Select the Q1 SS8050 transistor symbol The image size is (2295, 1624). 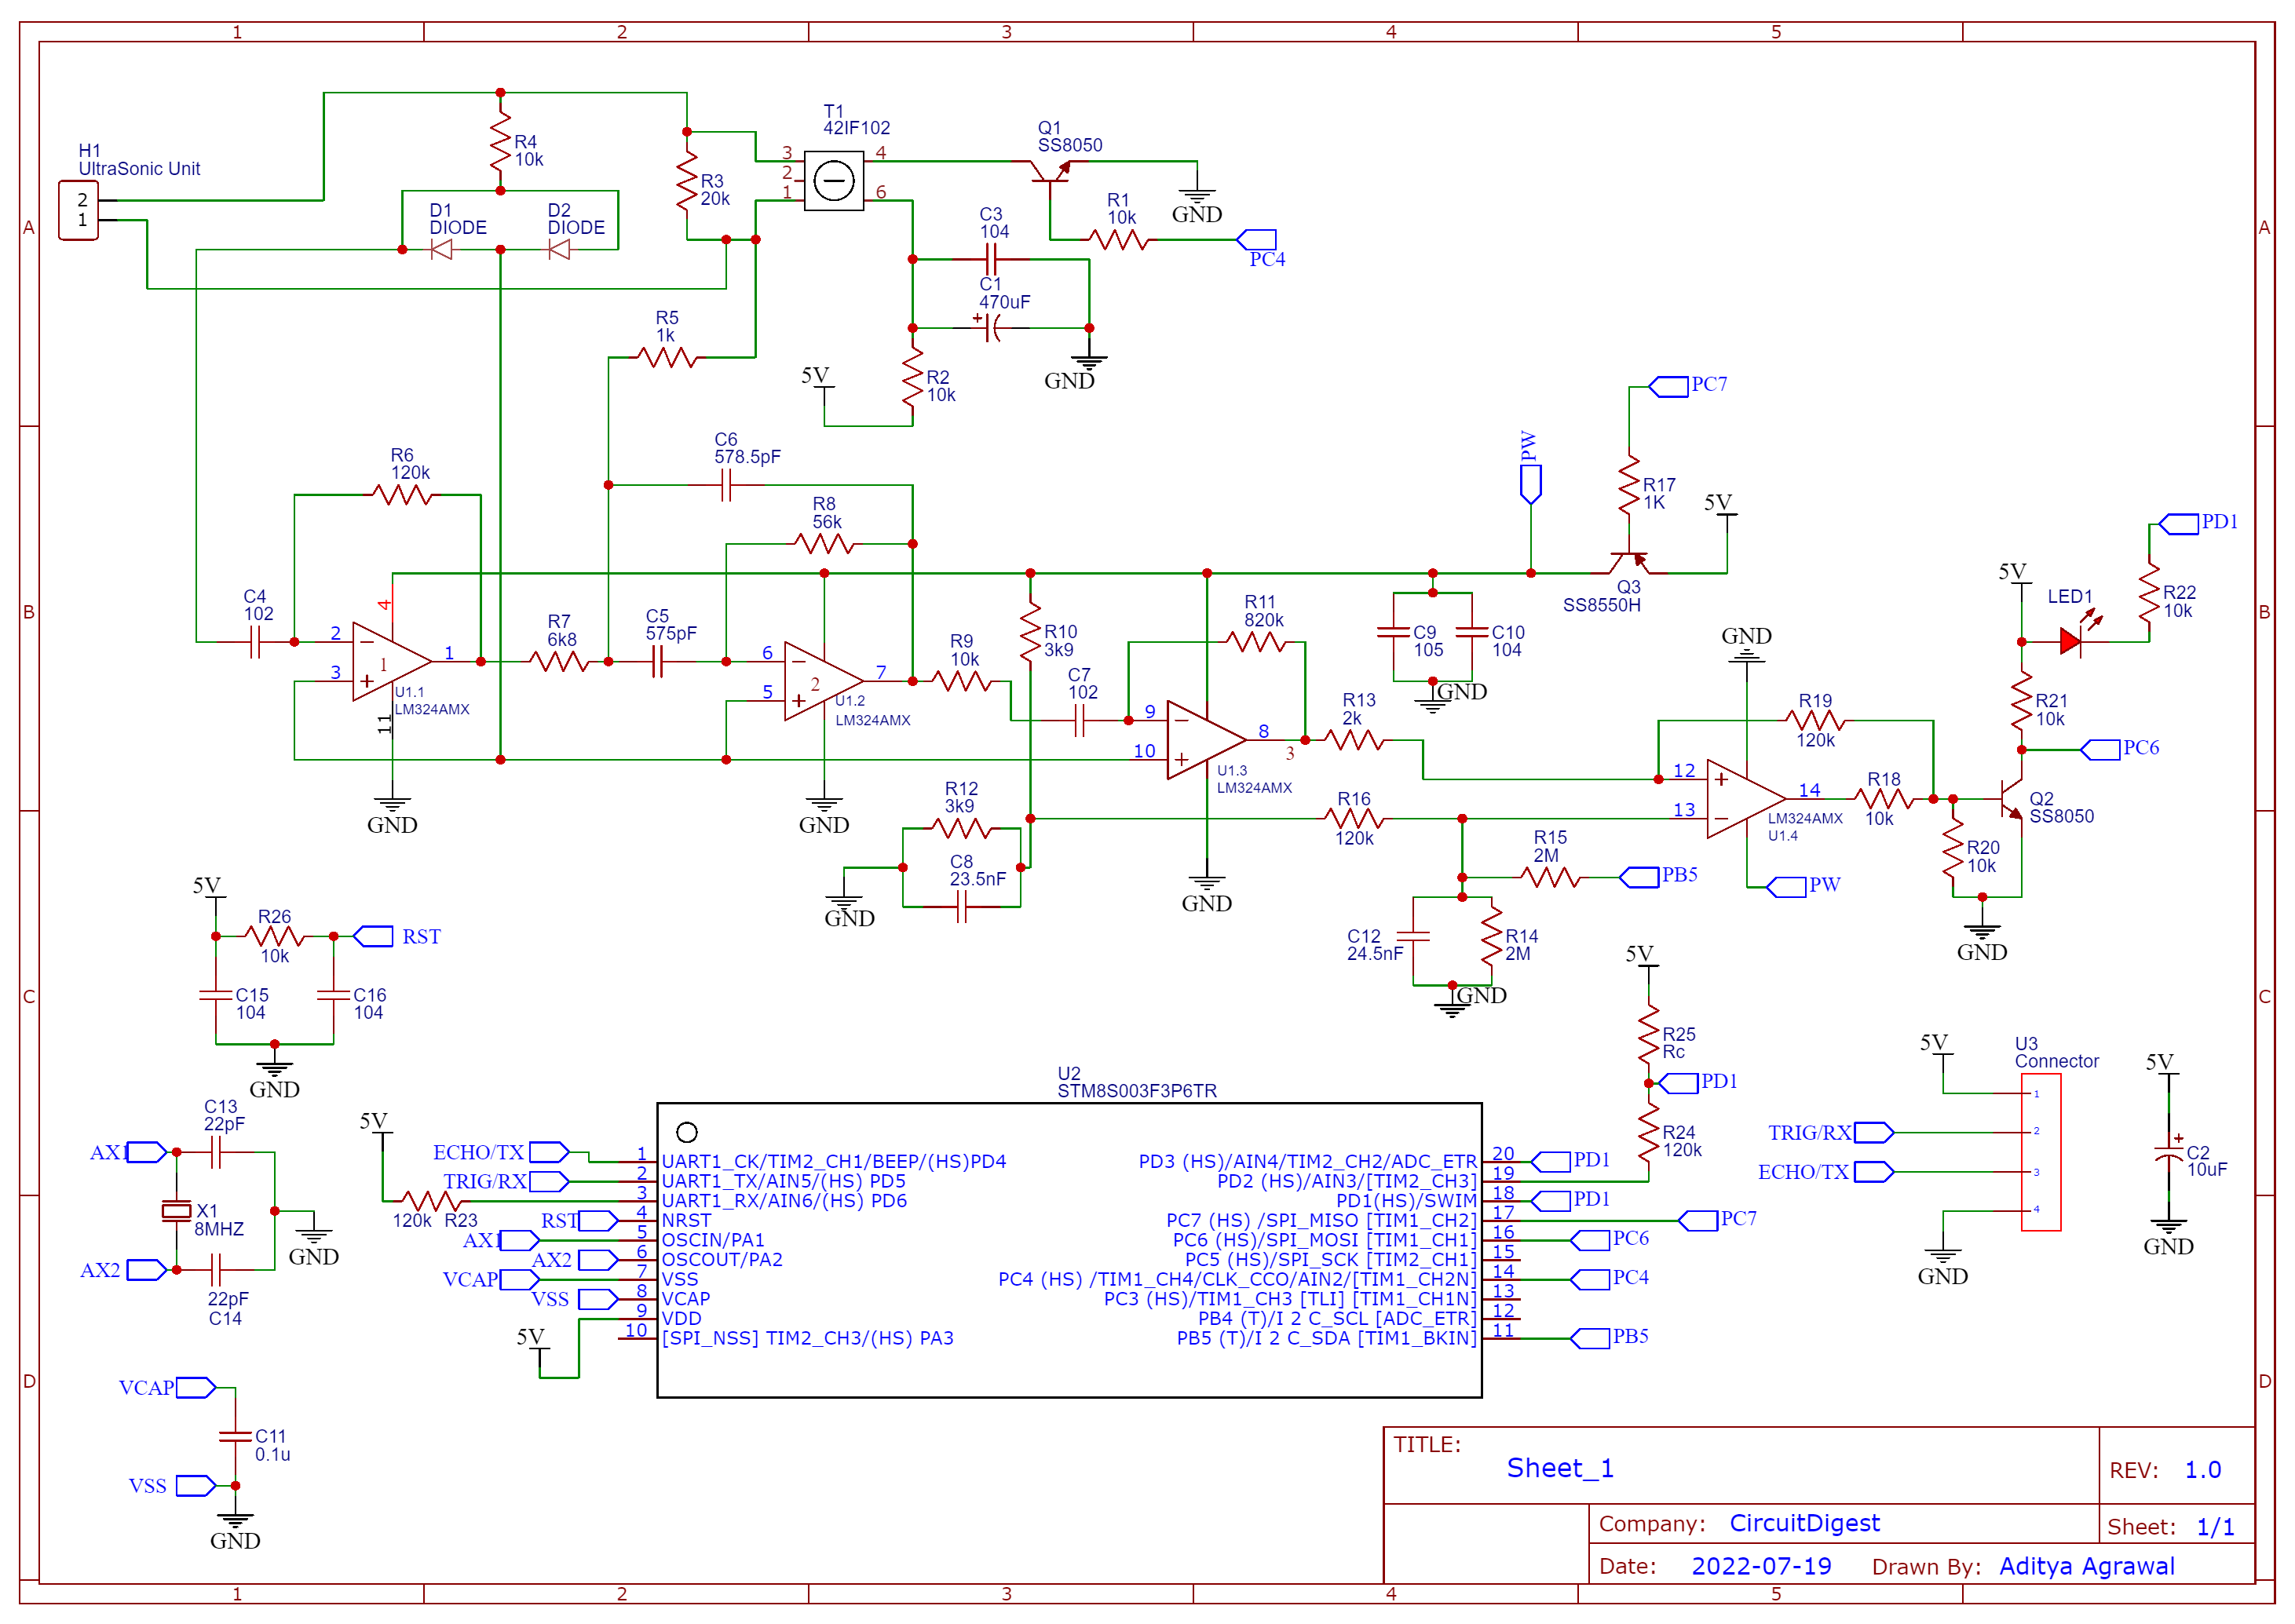[1050, 172]
